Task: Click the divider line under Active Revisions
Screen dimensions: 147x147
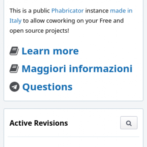Action: 73,137
